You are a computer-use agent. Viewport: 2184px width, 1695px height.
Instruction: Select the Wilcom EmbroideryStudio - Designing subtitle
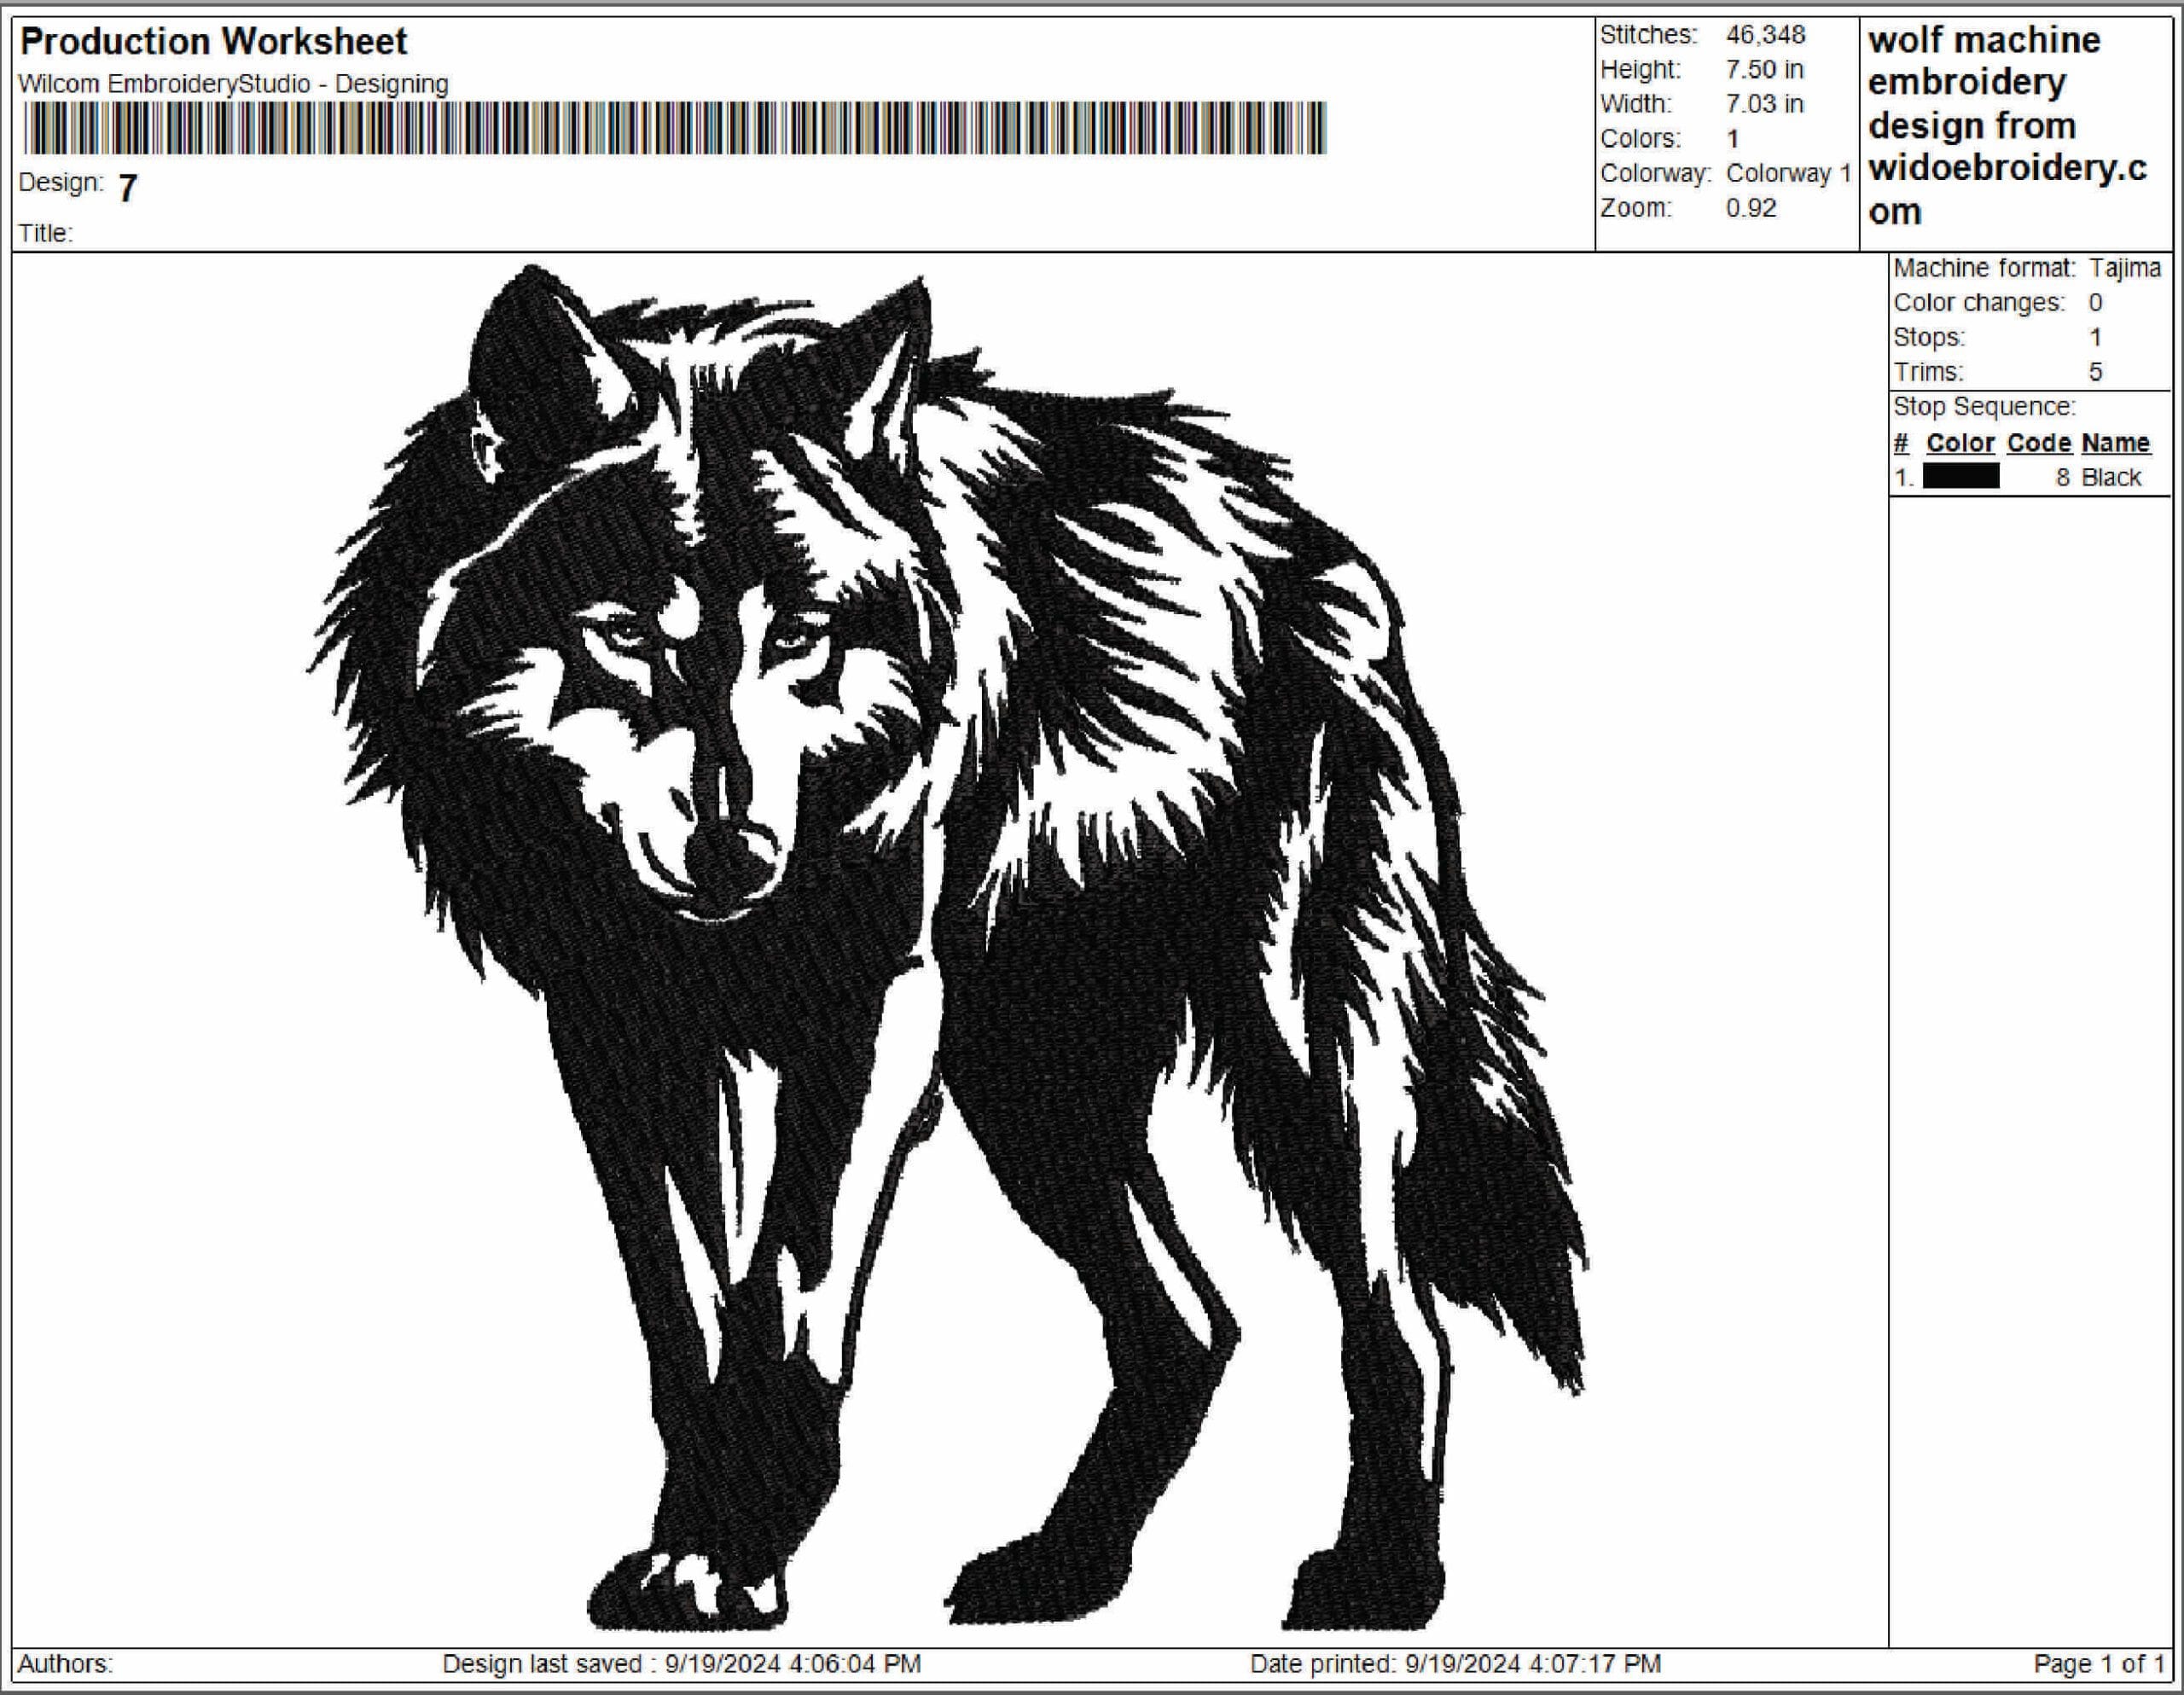tap(233, 84)
